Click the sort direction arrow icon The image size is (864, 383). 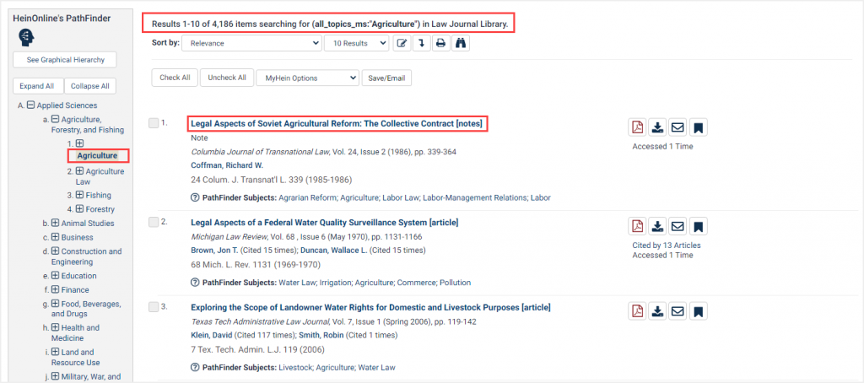pyautogui.click(x=421, y=43)
